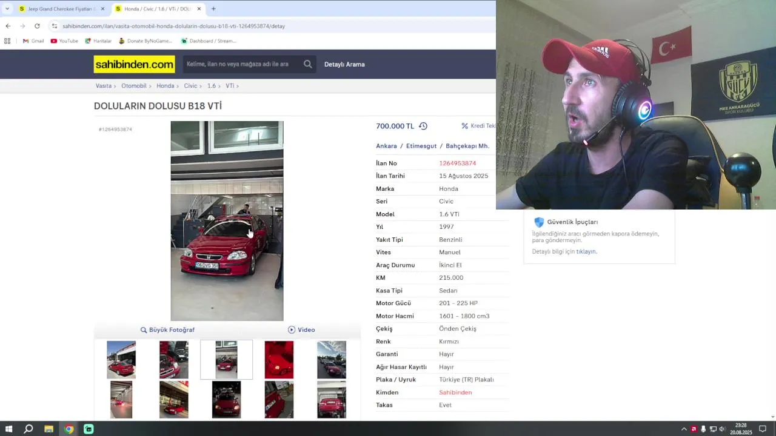This screenshot has width=776, height=436.
Task: Open Detaylı Arama
Action: click(344, 64)
